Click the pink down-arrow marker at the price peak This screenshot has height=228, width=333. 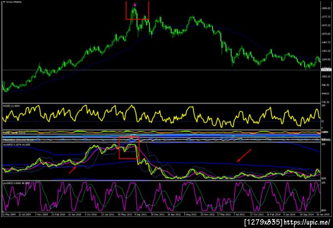point(135,4)
